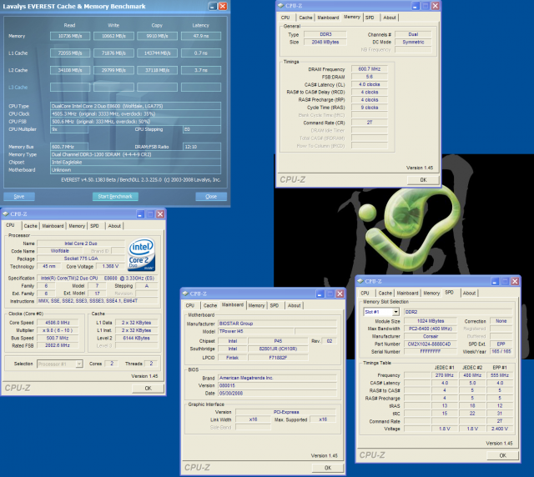Switch to Memory tab in CPU-Z CPU window
Viewport: 534px width, 477px height.
77,226
